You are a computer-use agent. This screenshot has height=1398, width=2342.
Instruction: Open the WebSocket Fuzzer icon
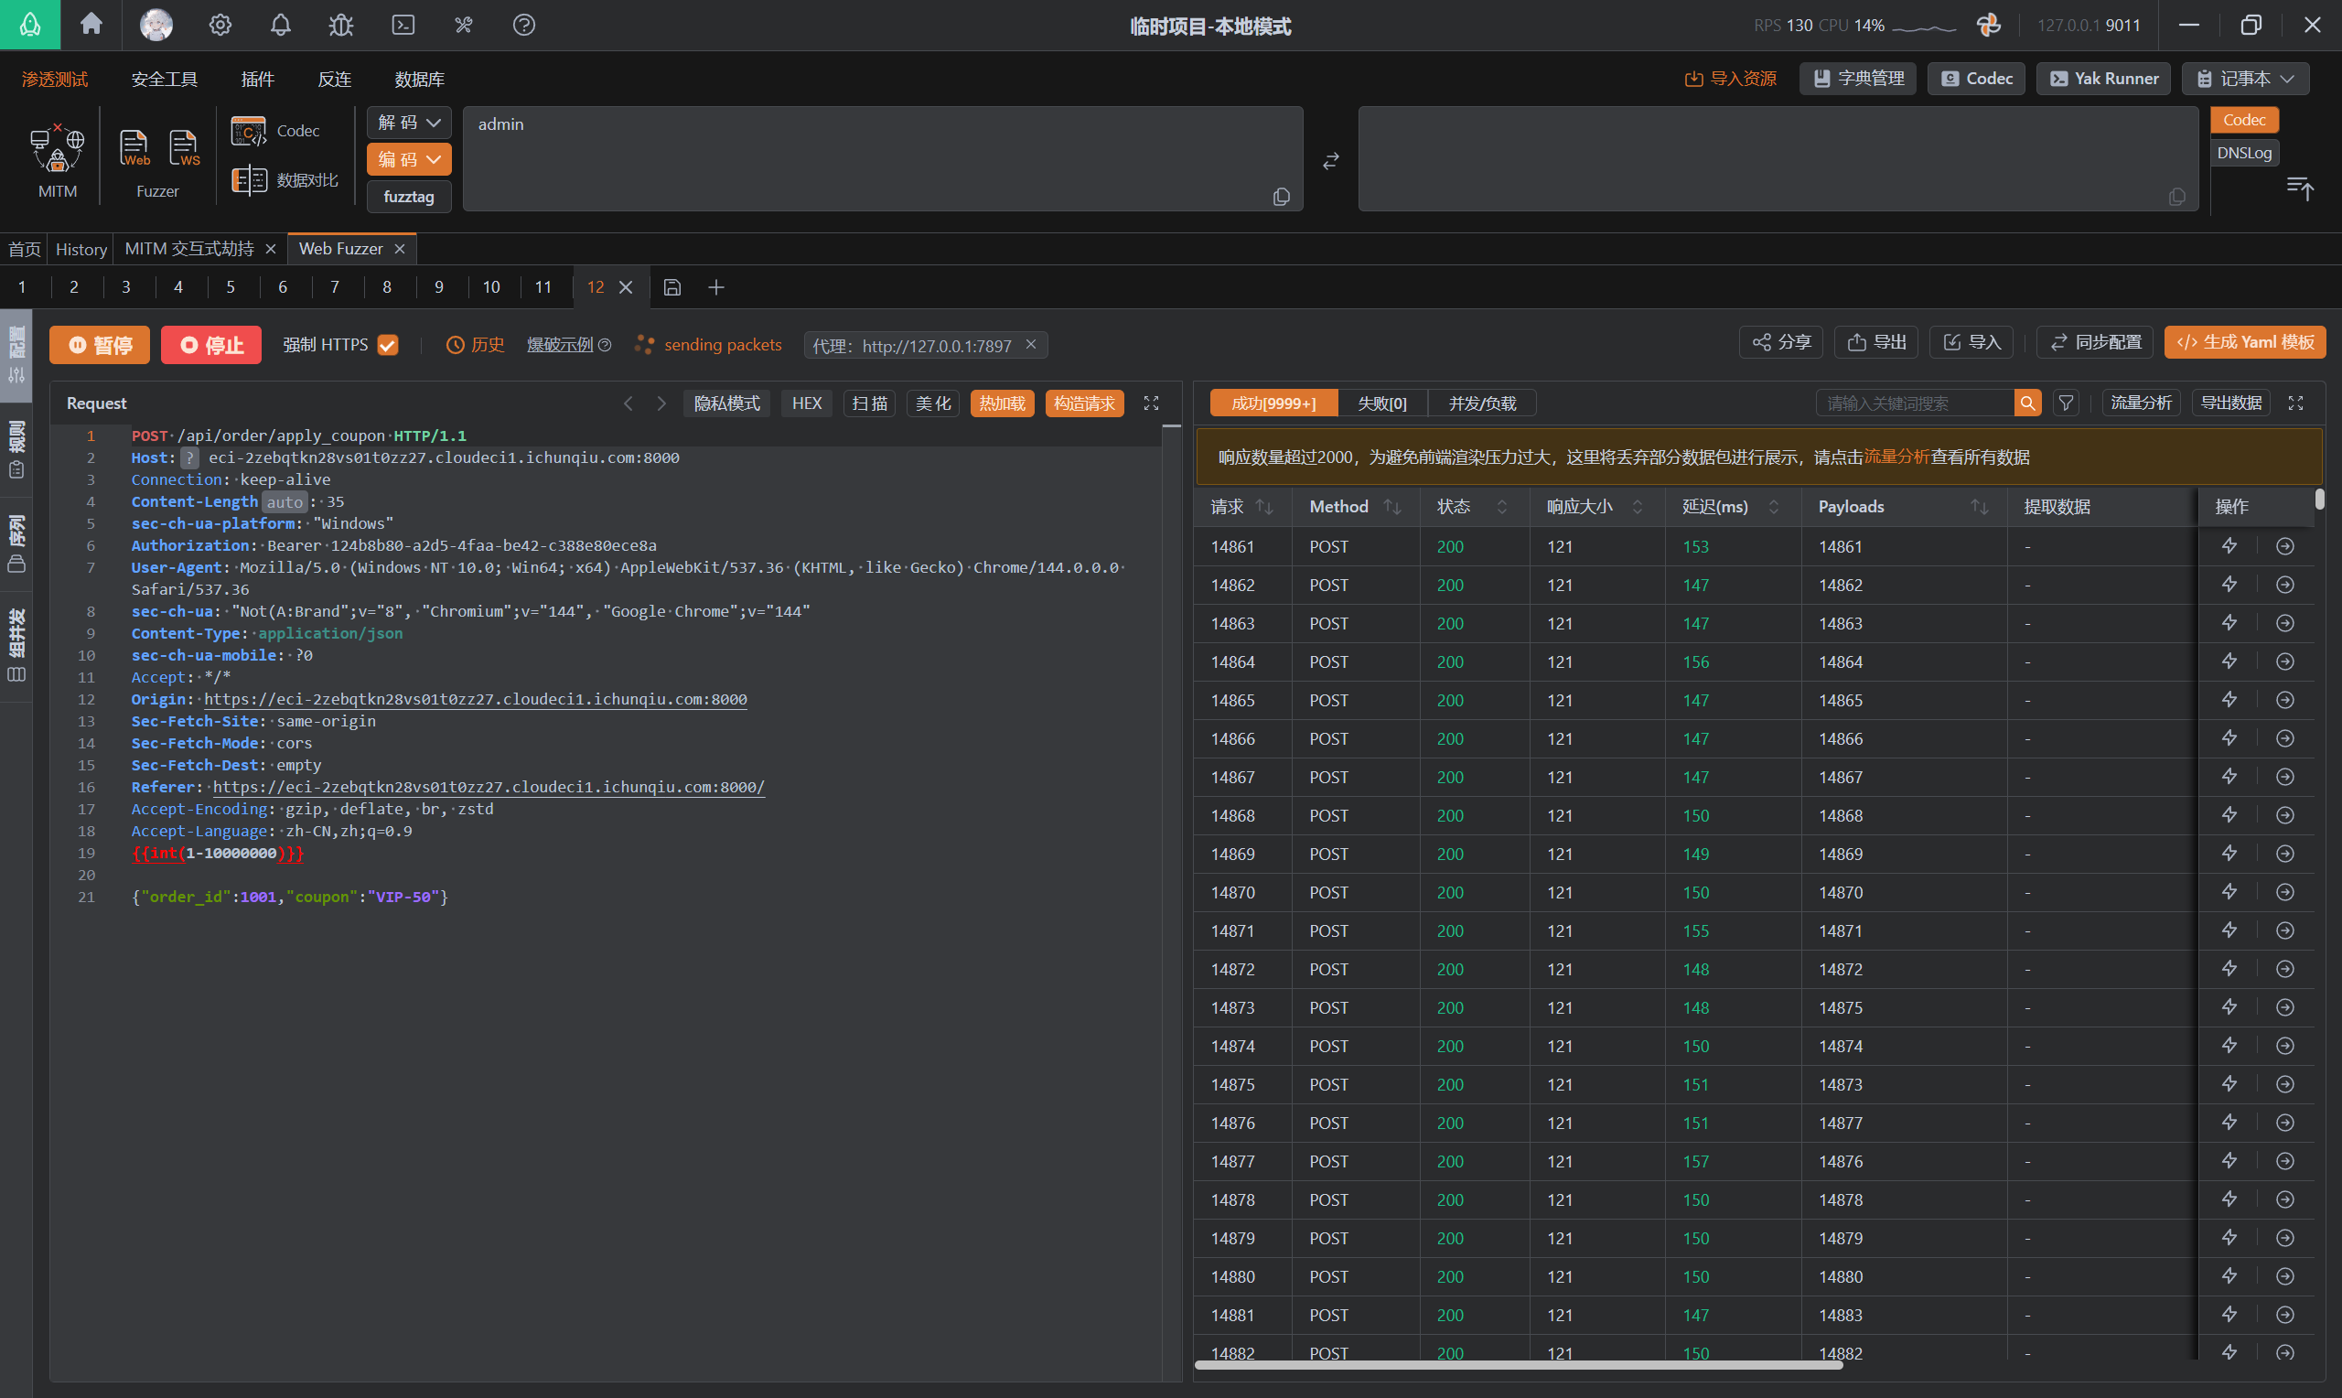point(184,148)
